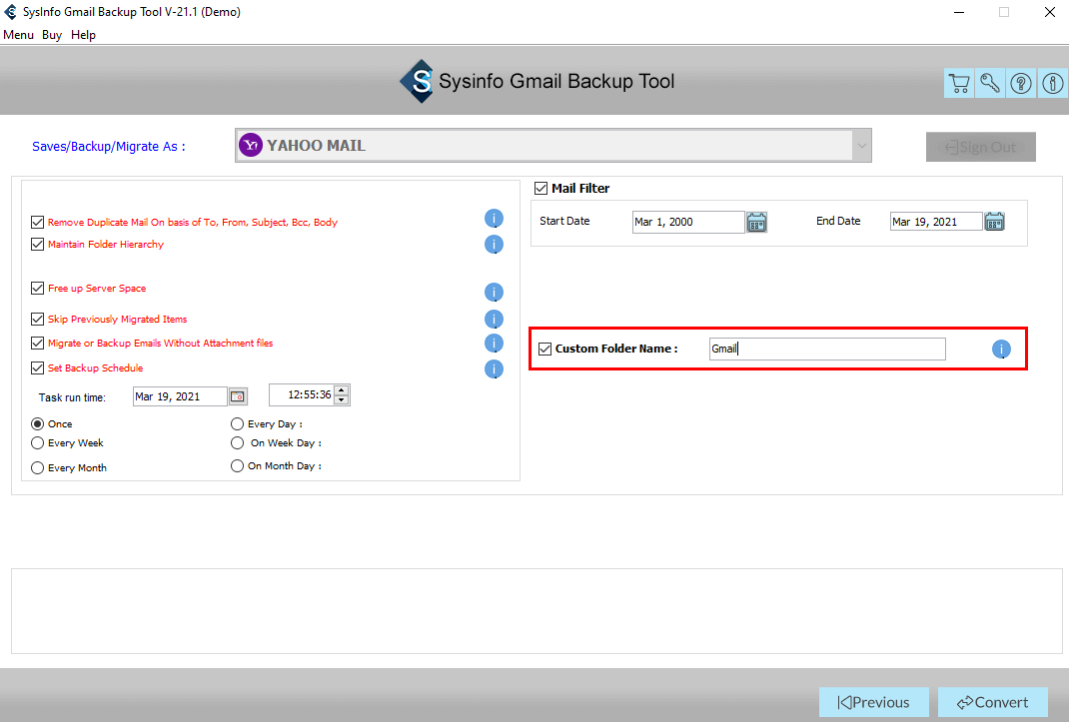This screenshot has width=1069, height=722.
Task: Select the On Week Day option
Action: (x=237, y=443)
